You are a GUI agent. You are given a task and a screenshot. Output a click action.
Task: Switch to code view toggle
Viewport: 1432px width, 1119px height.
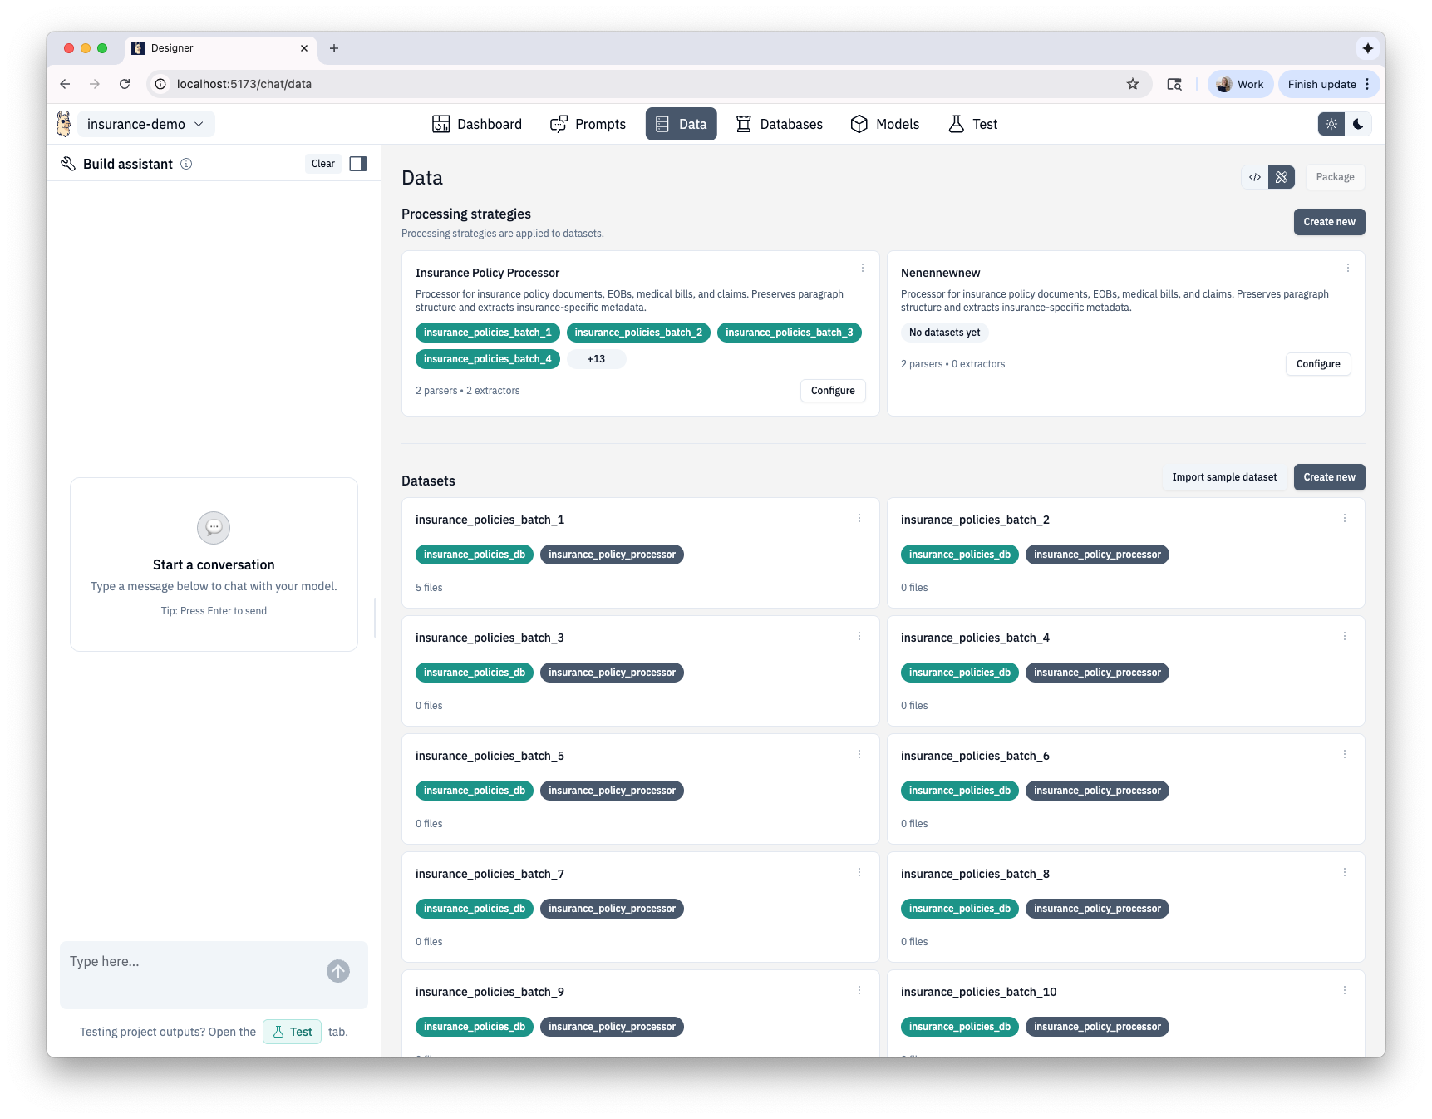tap(1255, 177)
